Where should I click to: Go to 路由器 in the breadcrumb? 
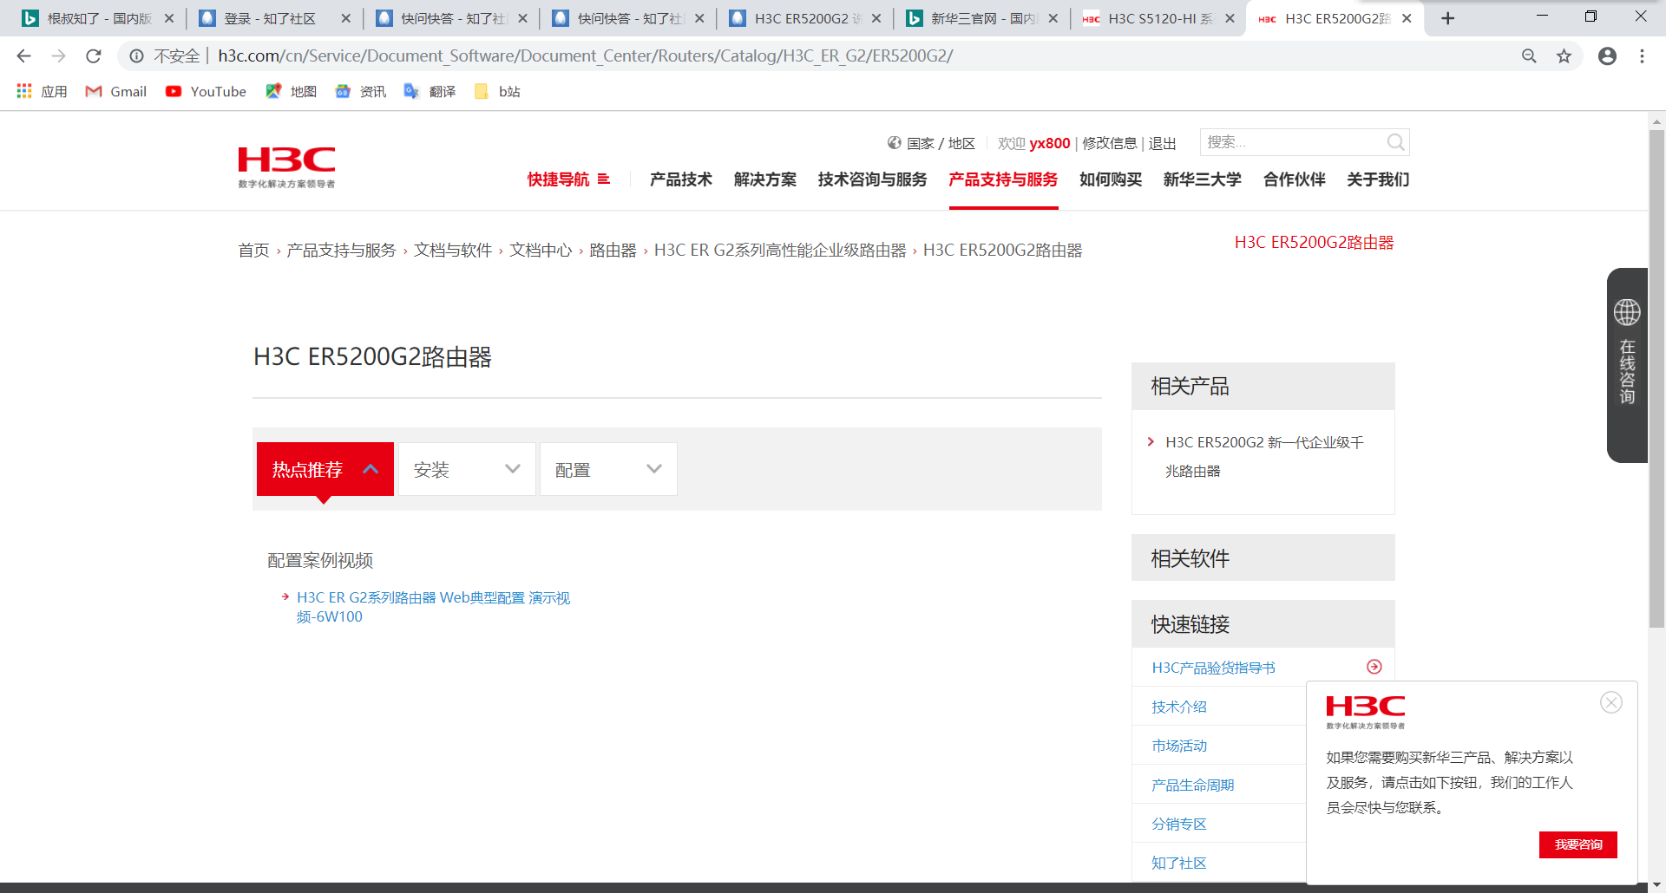(x=613, y=251)
